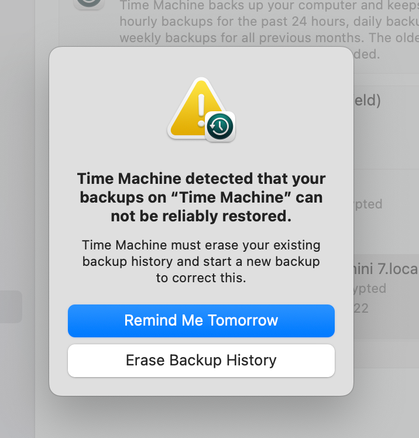Click the Remind Me Tomorrow button
Viewport: 419px width, 438px height.
pyautogui.click(x=201, y=320)
